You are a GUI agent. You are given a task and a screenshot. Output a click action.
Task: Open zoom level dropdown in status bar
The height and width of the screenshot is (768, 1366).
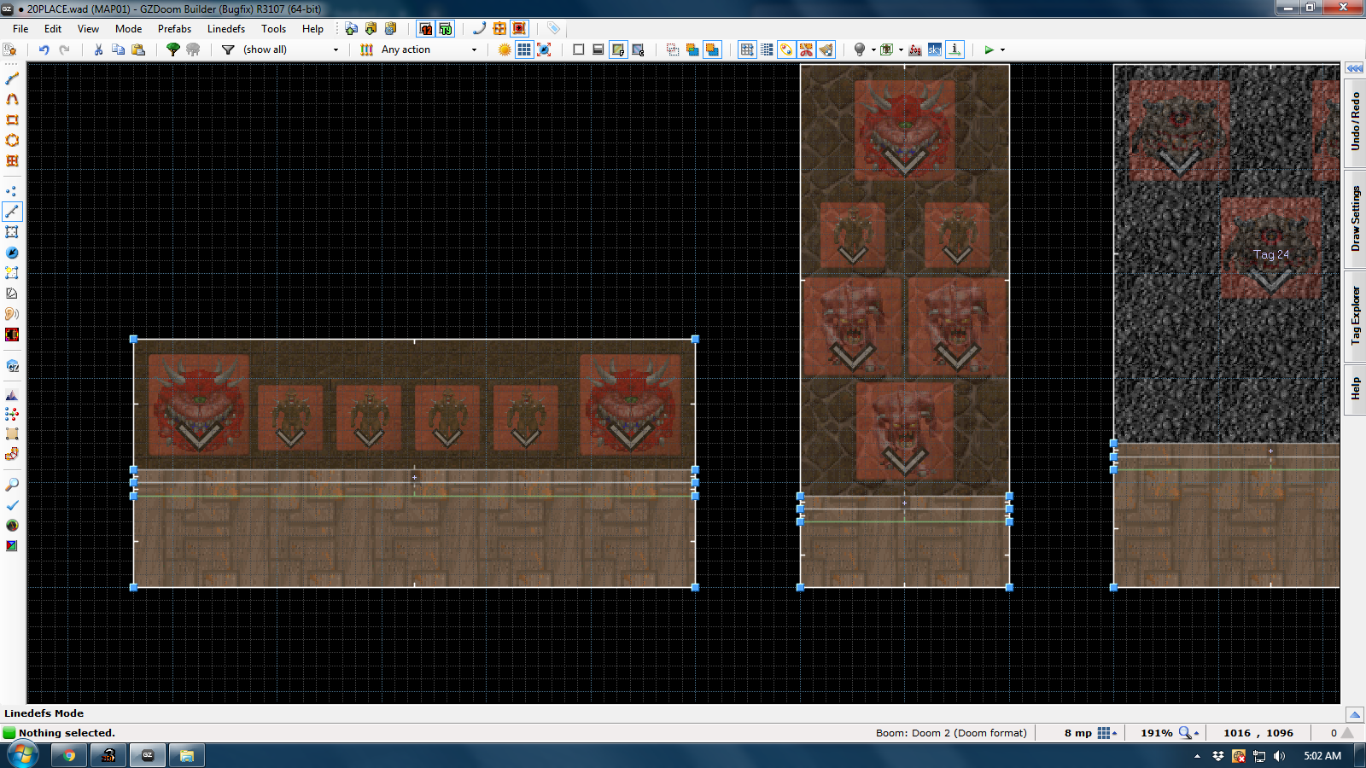(x=1189, y=733)
